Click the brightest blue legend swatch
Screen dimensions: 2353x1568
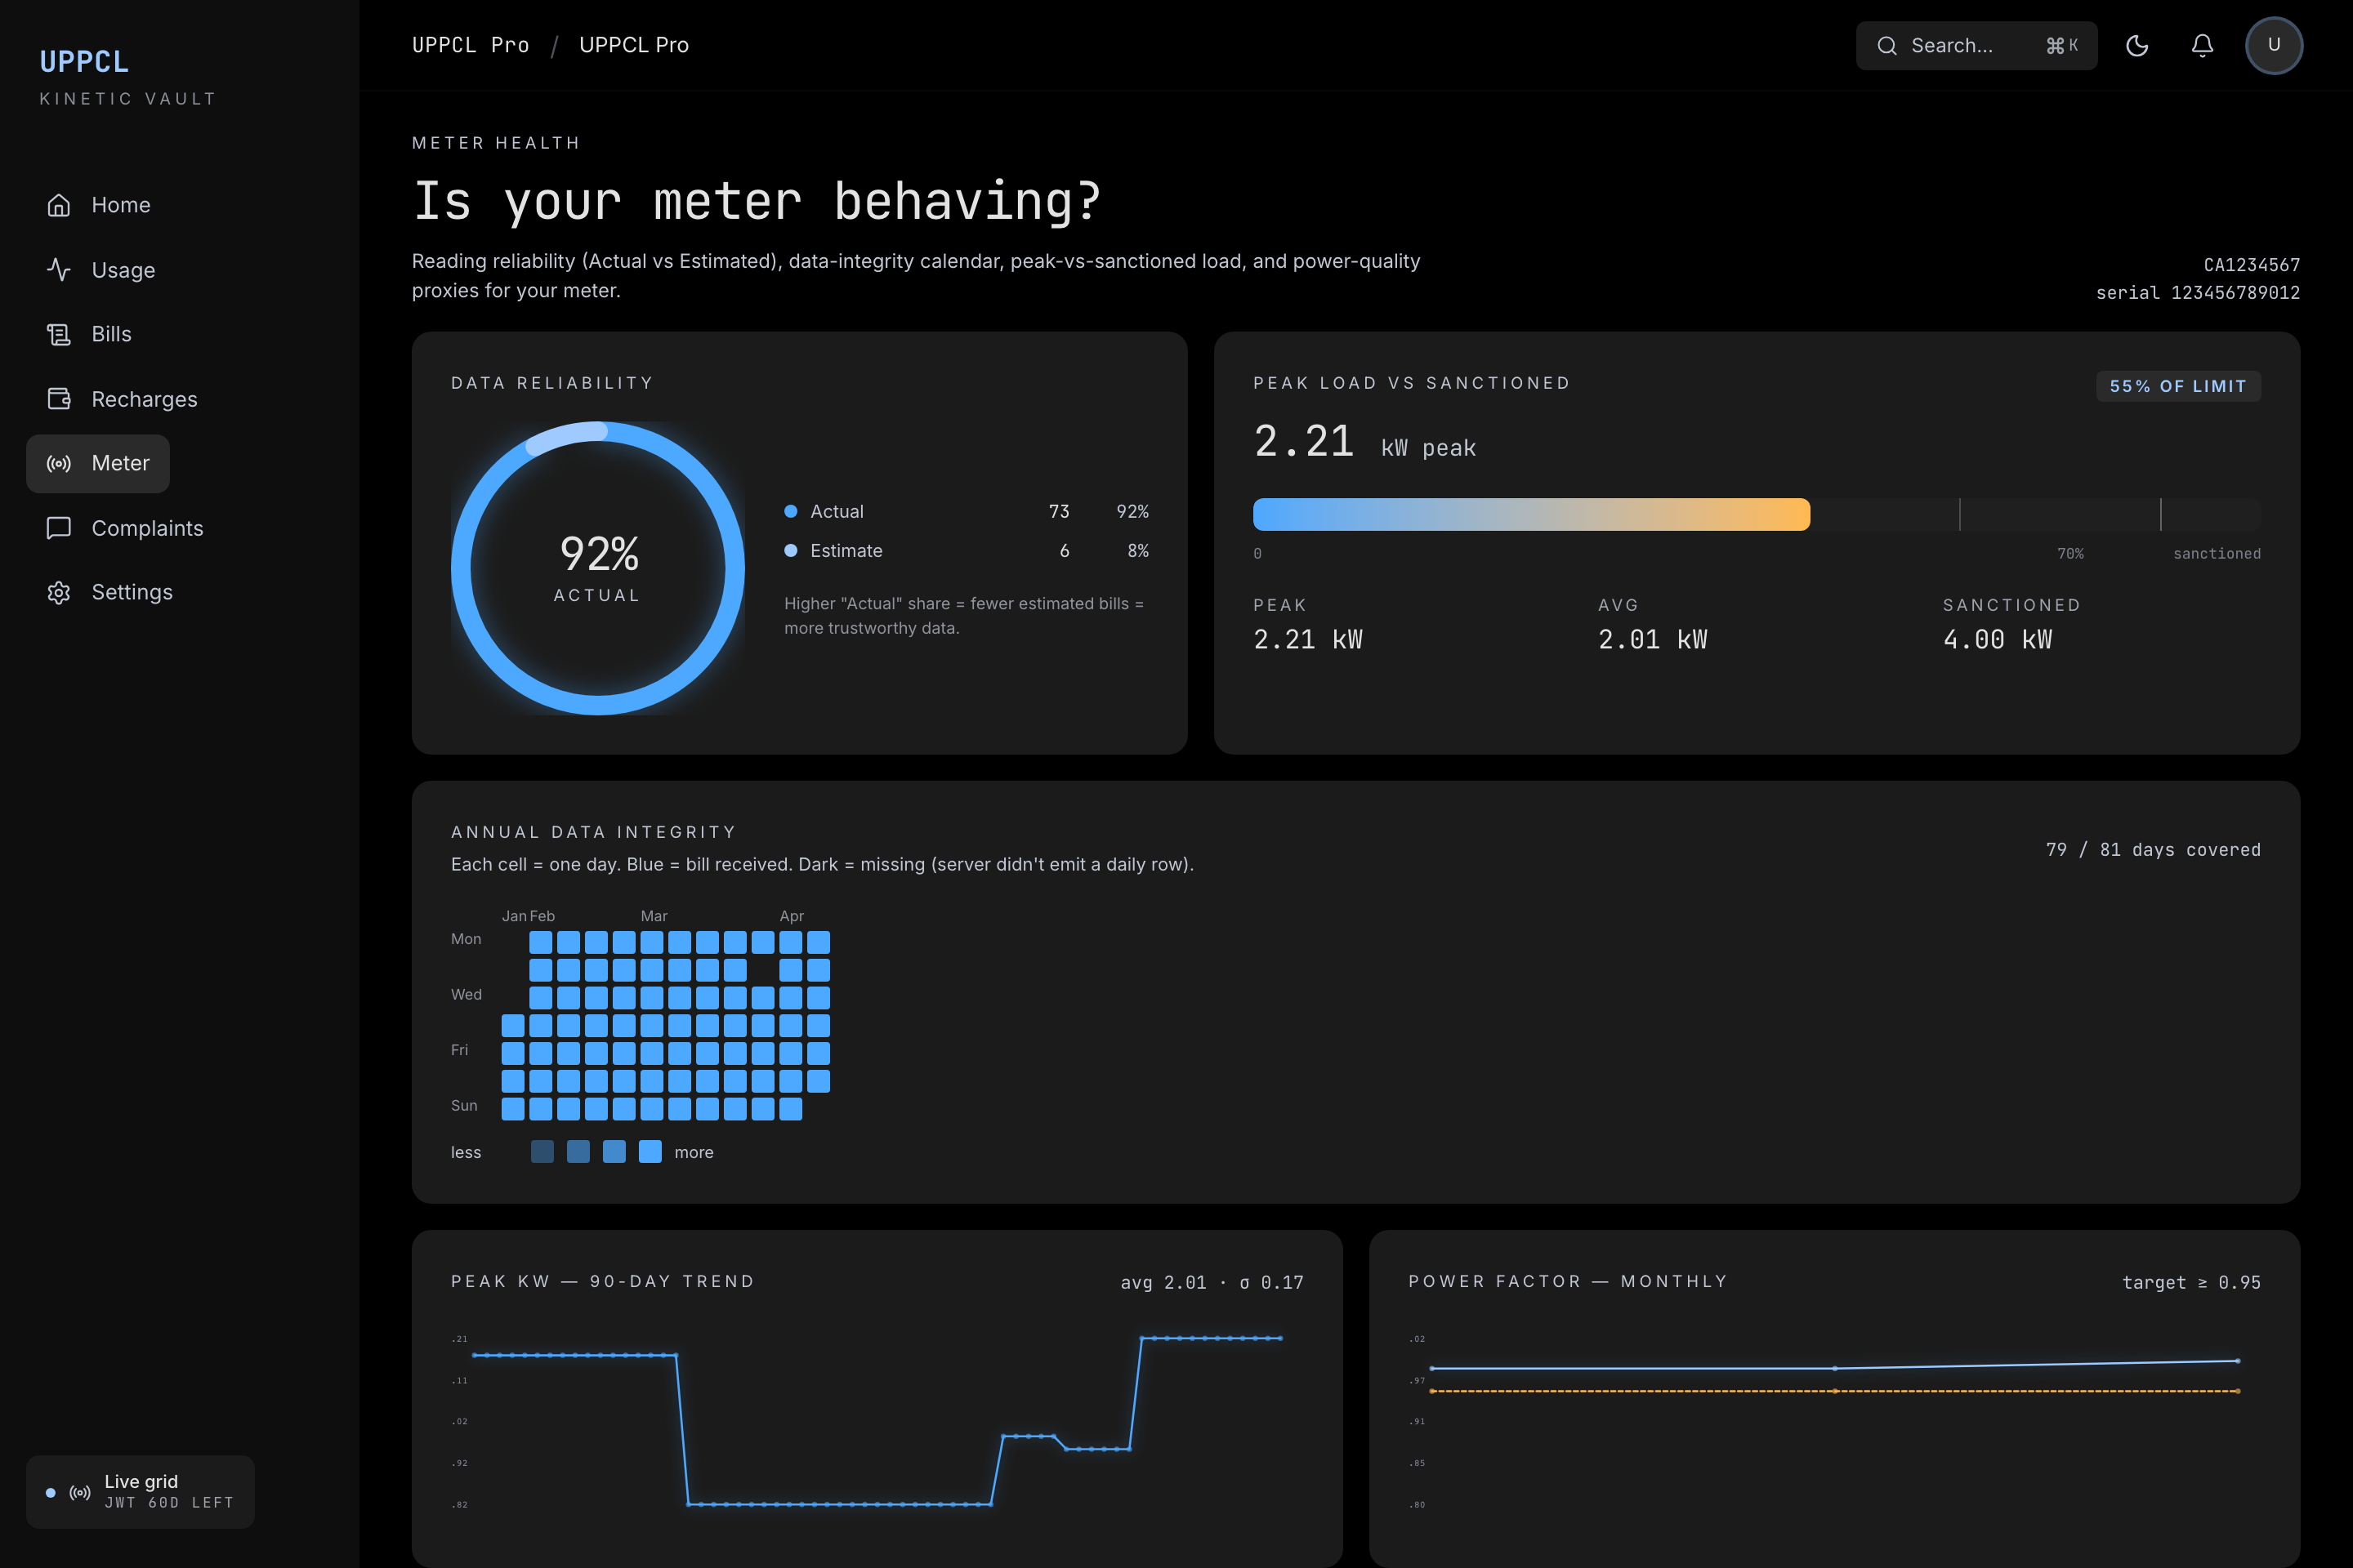pyautogui.click(x=650, y=1152)
